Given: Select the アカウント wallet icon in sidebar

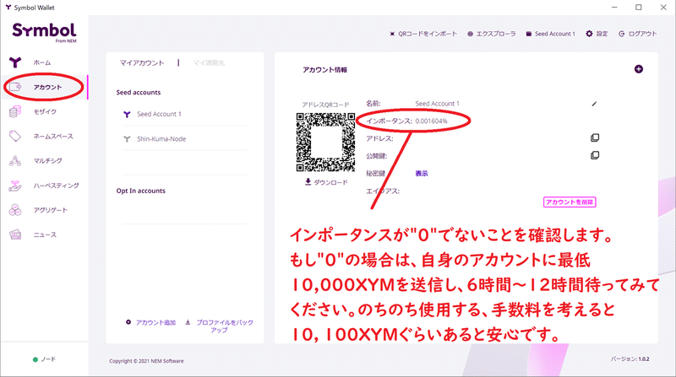Looking at the screenshot, I should pos(15,87).
